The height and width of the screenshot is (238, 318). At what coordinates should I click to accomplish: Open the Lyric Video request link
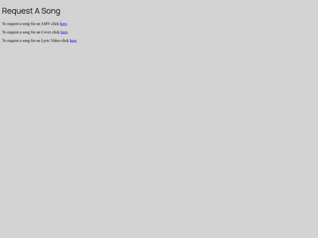click(x=73, y=41)
